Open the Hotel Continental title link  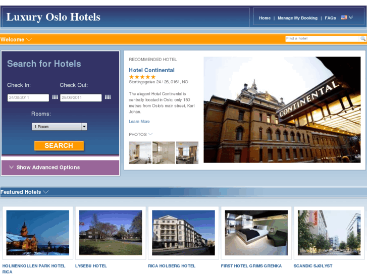[151, 70]
